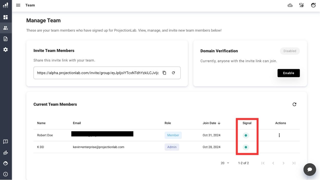This screenshot has width=320, height=180.
Task: Enable domain verification
Action: [288, 73]
